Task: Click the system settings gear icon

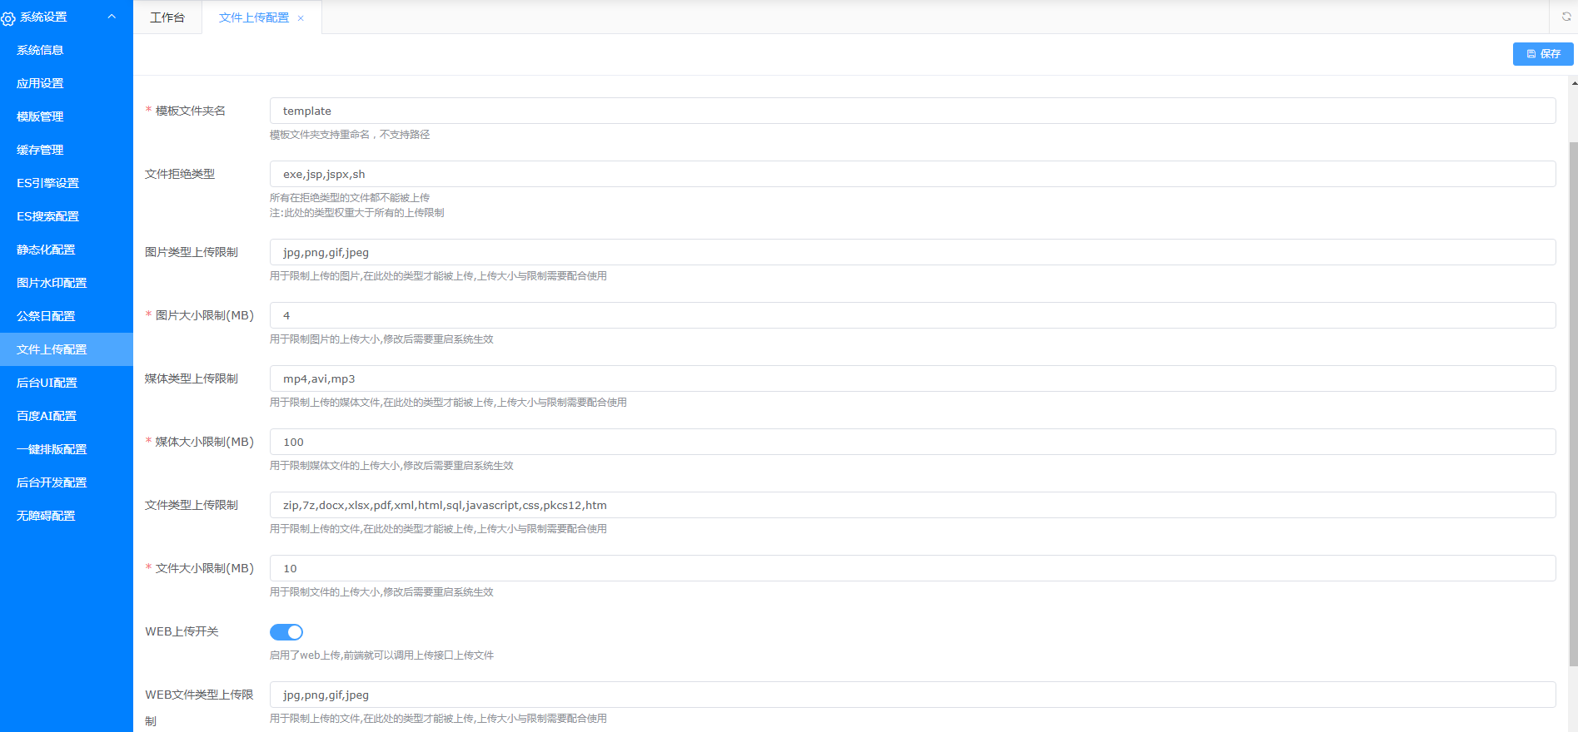Action: 8,18
